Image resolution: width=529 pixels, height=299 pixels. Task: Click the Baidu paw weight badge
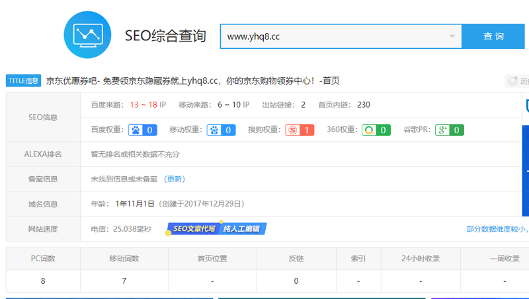click(x=143, y=130)
